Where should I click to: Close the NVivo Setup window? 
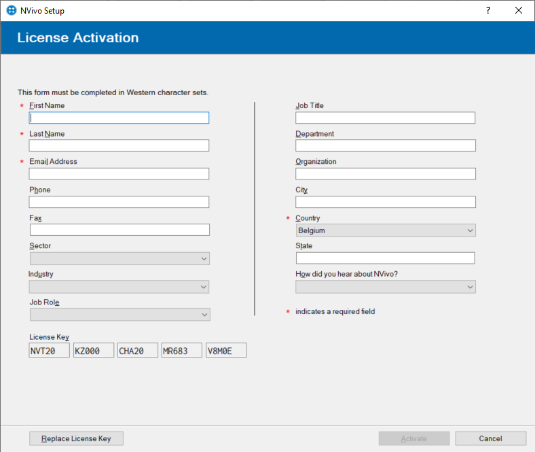click(519, 11)
